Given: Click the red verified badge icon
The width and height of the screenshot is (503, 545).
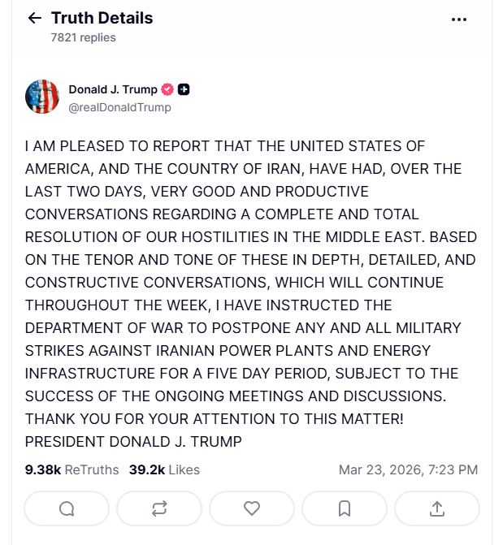Looking at the screenshot, I should click(168, 89).
